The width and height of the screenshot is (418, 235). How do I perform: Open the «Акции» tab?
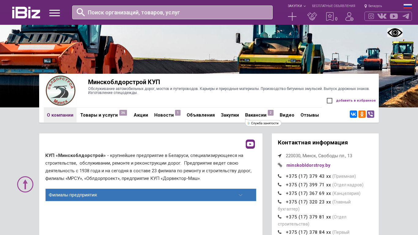point(141,115)
